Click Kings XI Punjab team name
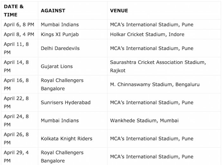The image size is (222, 165). pyautogui.click(x=59, y=34)
